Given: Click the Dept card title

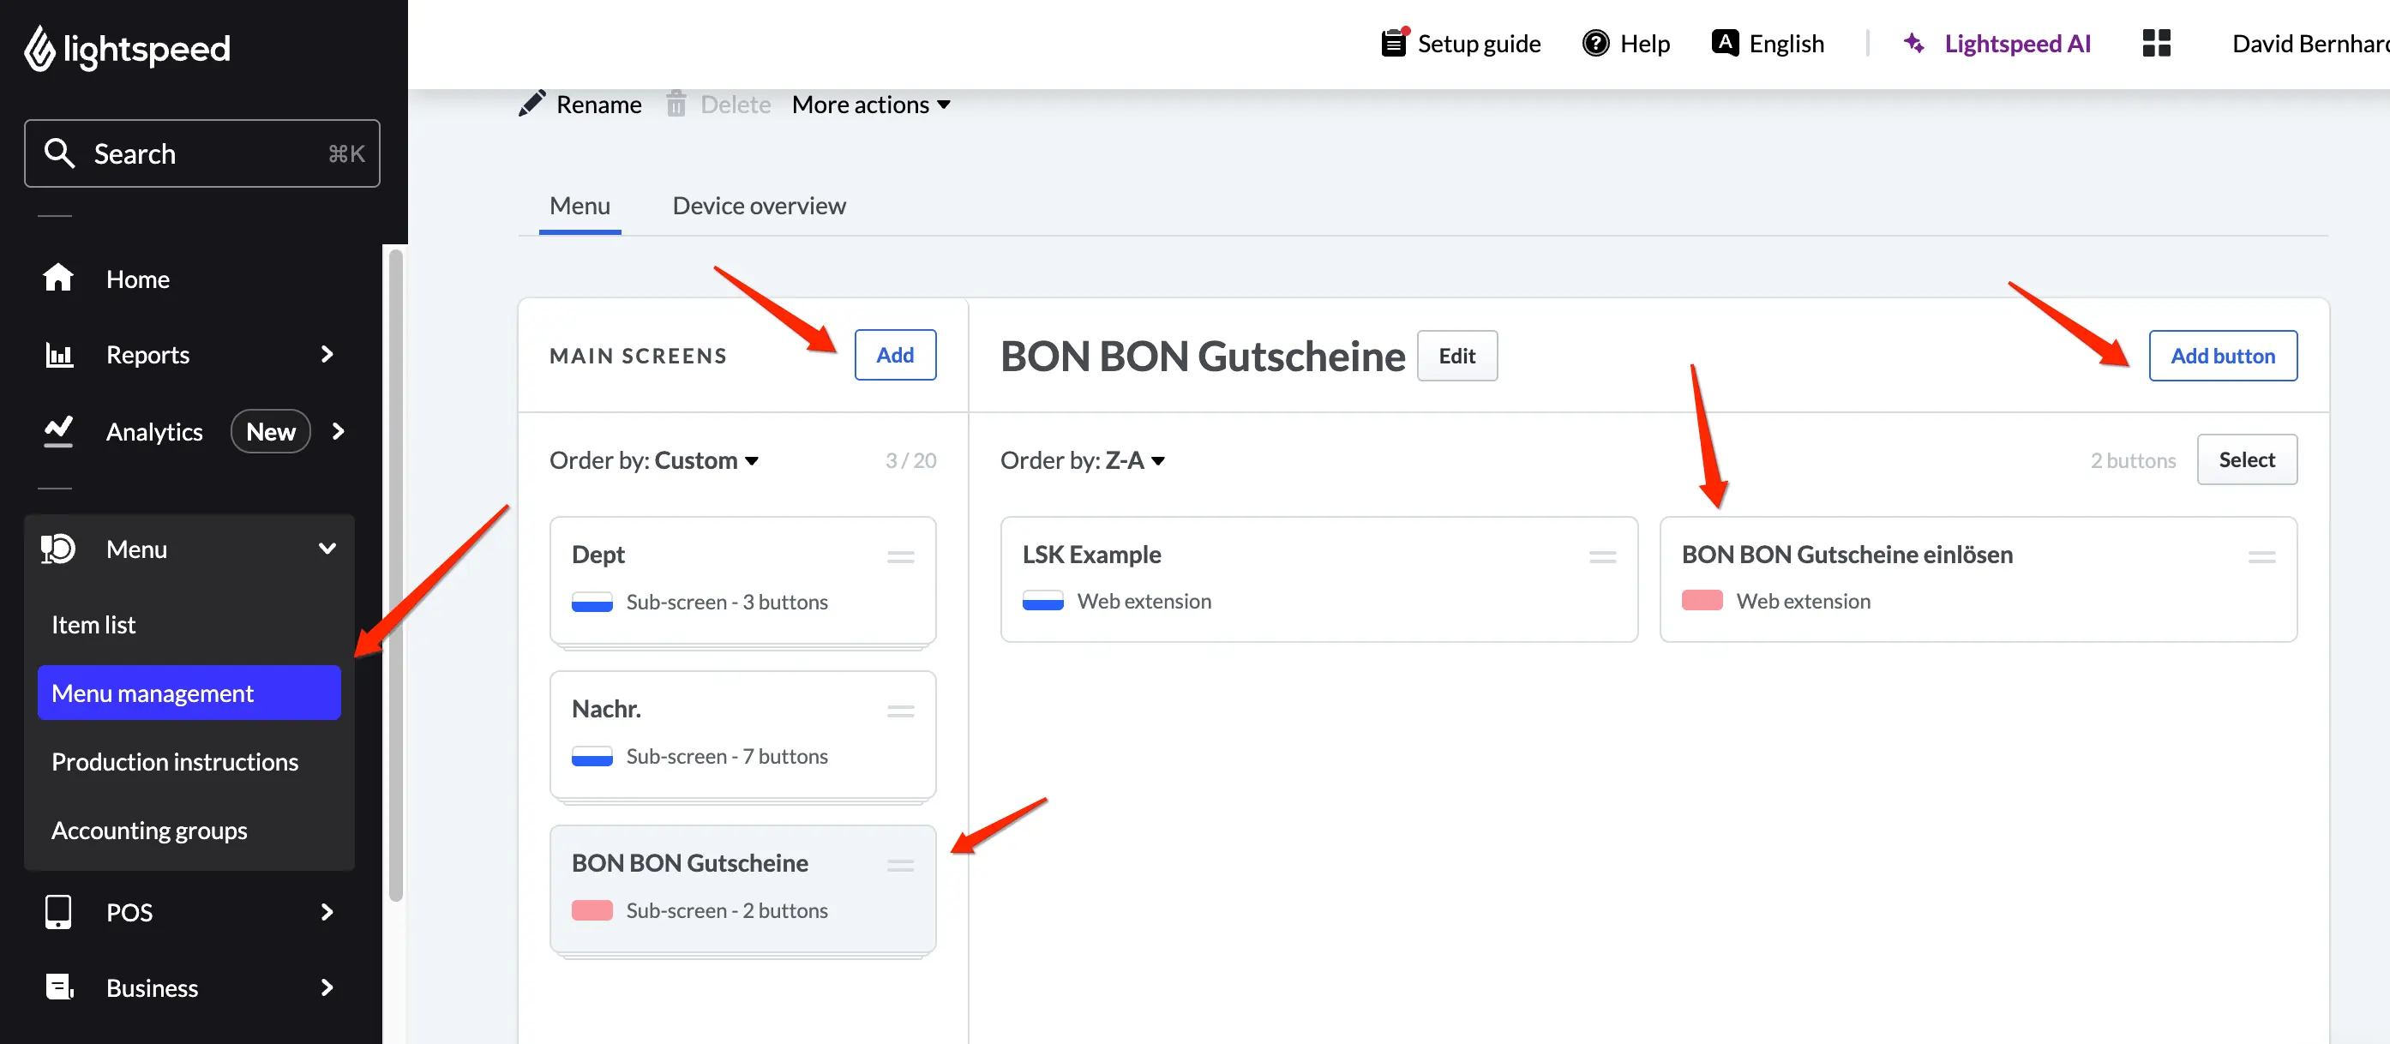Looking at the screenshot, I should (x=598, y=554).
